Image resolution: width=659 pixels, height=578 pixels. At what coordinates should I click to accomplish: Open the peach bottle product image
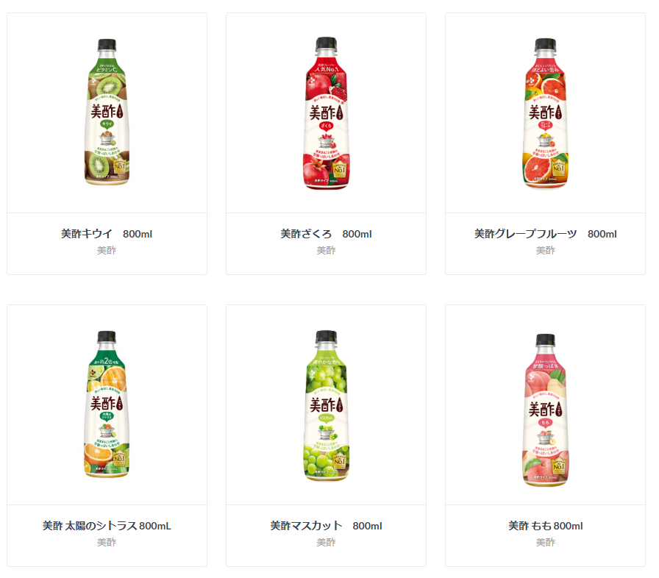tap(545, 410)
